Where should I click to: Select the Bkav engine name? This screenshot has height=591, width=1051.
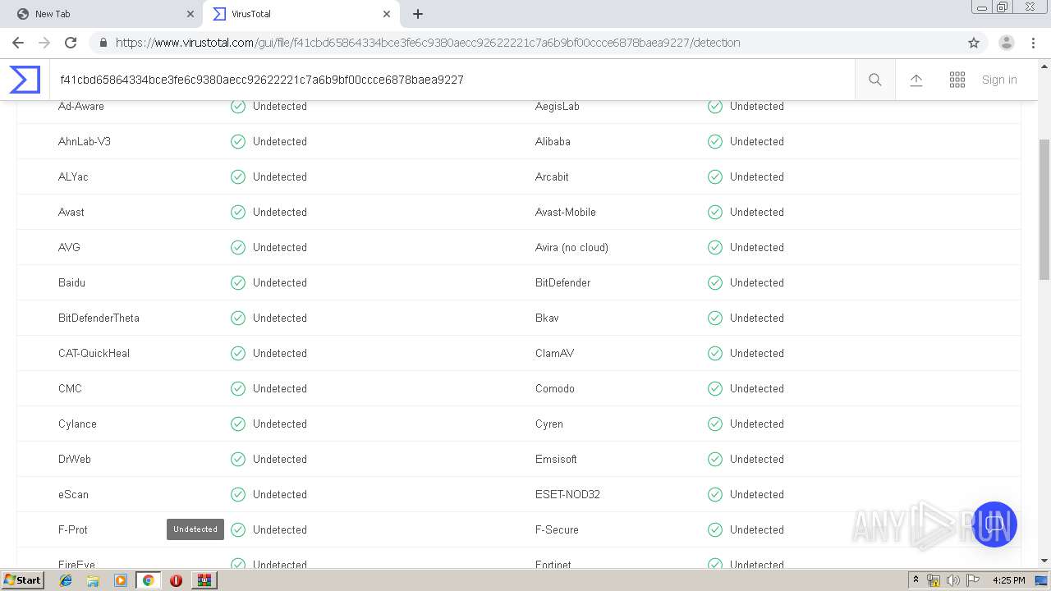pos(547,318)
